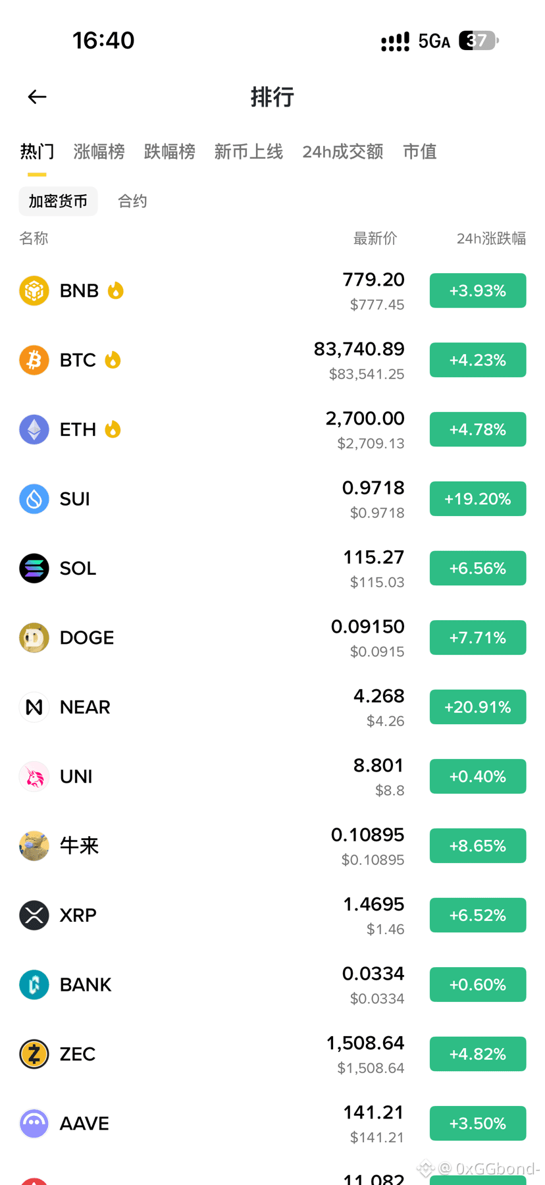Open the 新币上线 tab
The height and width of the screenshot is (1185, 545).
248,152
